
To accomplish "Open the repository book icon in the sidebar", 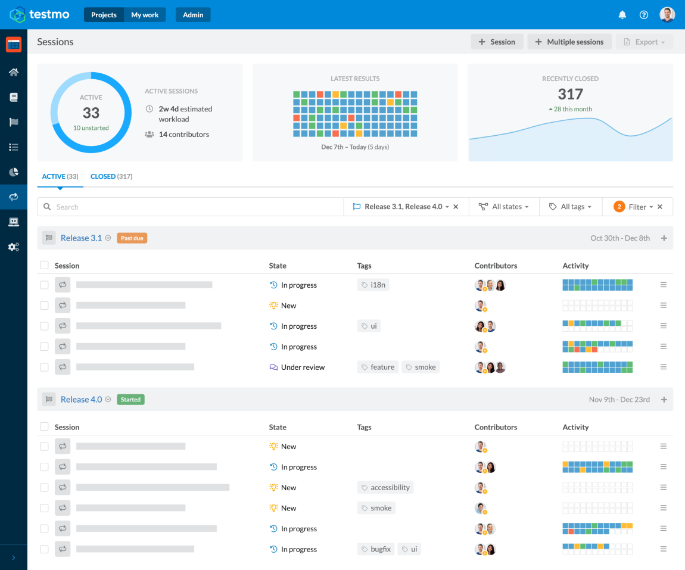I will [x=14, y=97].
